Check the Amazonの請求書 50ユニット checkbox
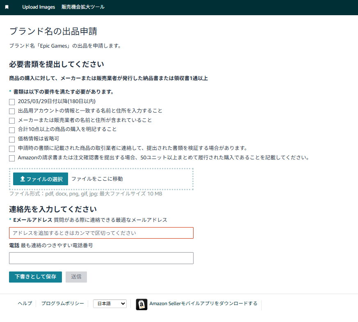Viewport: 358px width, 322px height. tap(12, 158)
